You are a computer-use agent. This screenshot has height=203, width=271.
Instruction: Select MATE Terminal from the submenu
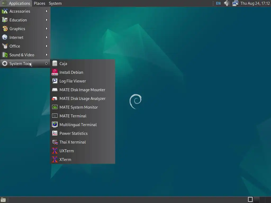point(83,116)
